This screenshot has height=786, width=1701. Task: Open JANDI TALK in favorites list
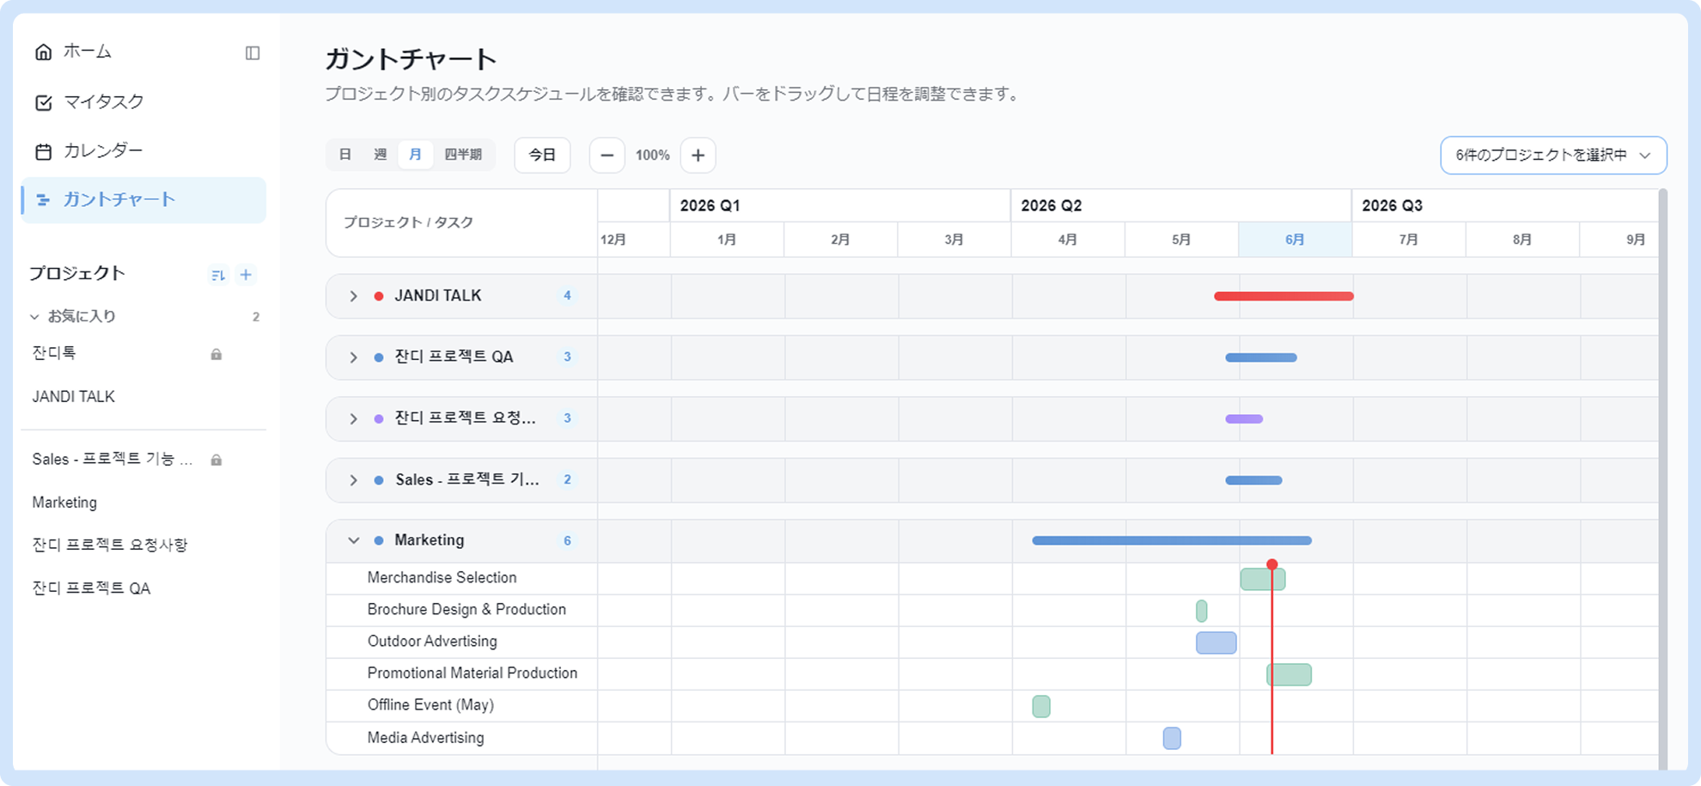74,397
